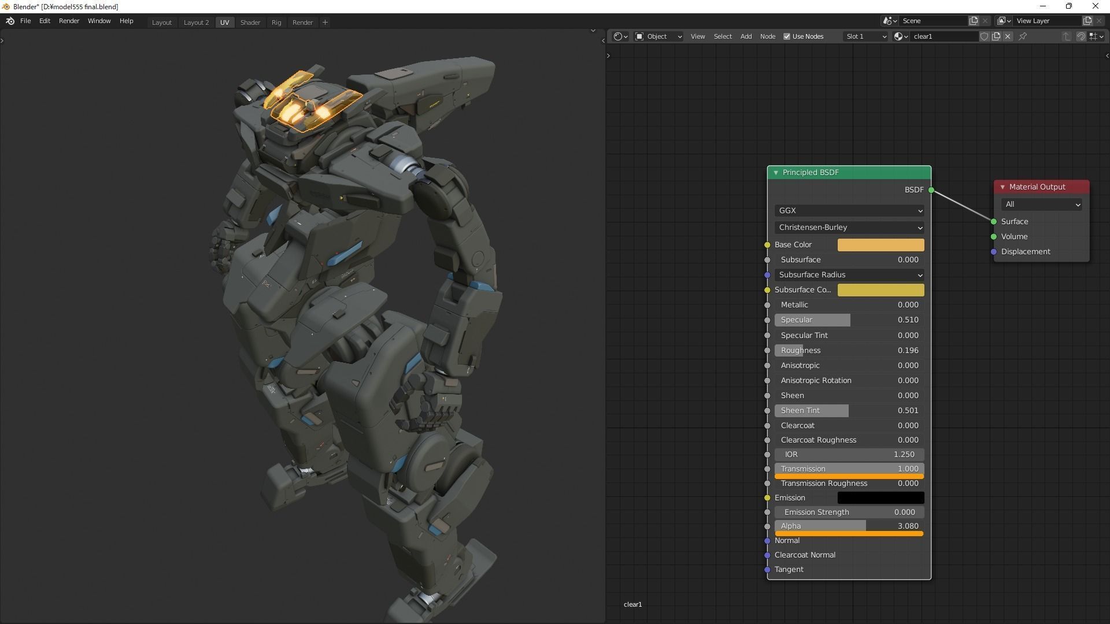Click the Specular slider
This screenshot has width=1110, height=624.
click(x=849, y=320)
